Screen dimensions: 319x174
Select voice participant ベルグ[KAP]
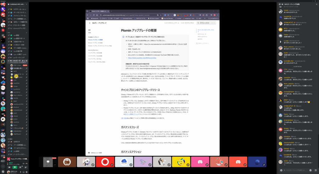coord(19,134)
